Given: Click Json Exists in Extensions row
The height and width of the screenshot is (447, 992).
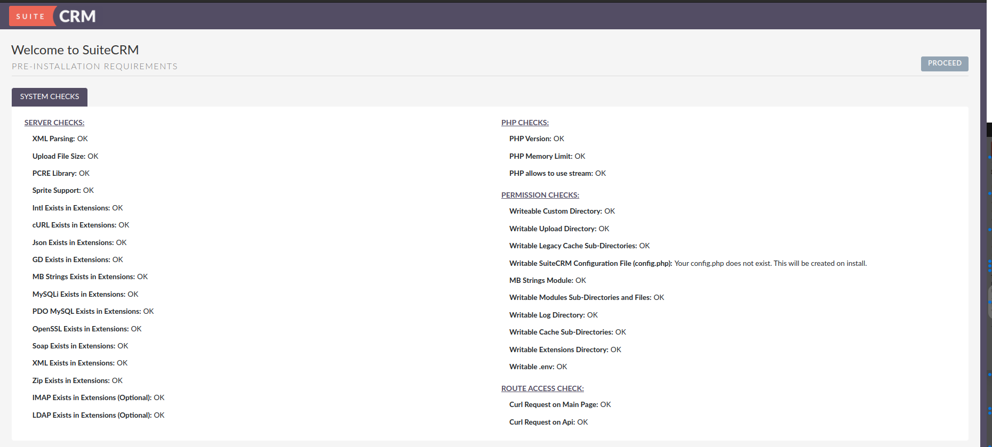Looking at the screenshot, I should coord(79,242).
